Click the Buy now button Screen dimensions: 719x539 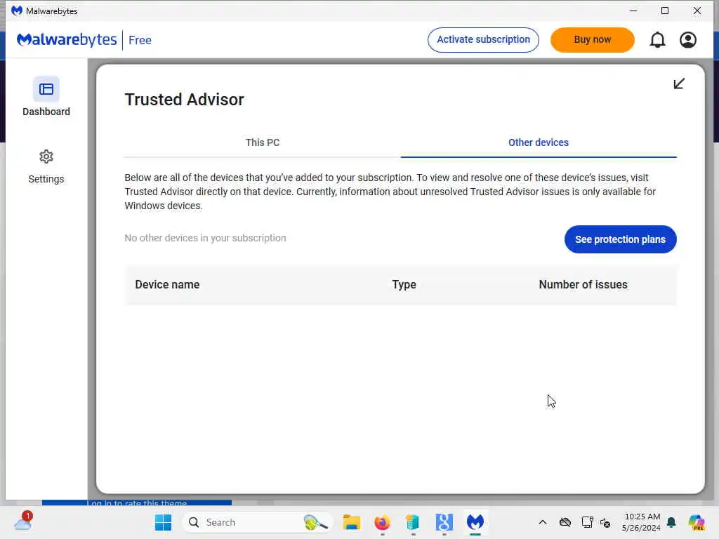[x=593, y=40]
